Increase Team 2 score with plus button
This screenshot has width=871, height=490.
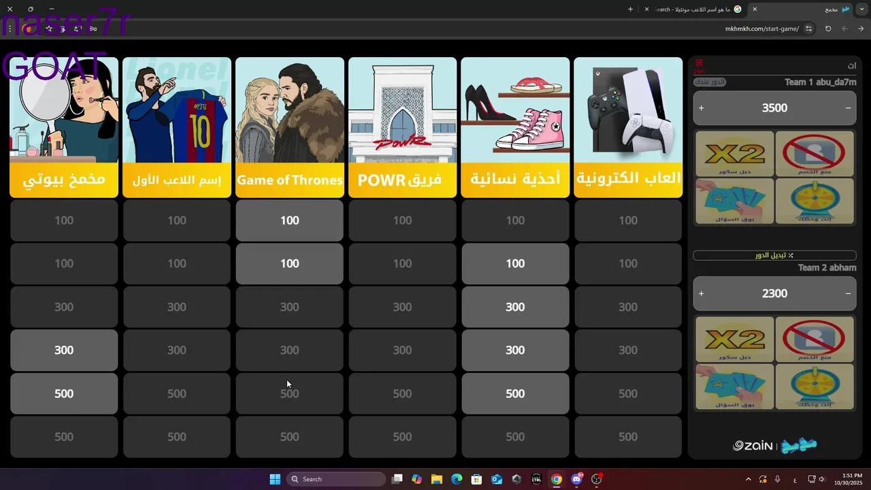(702, 293)
